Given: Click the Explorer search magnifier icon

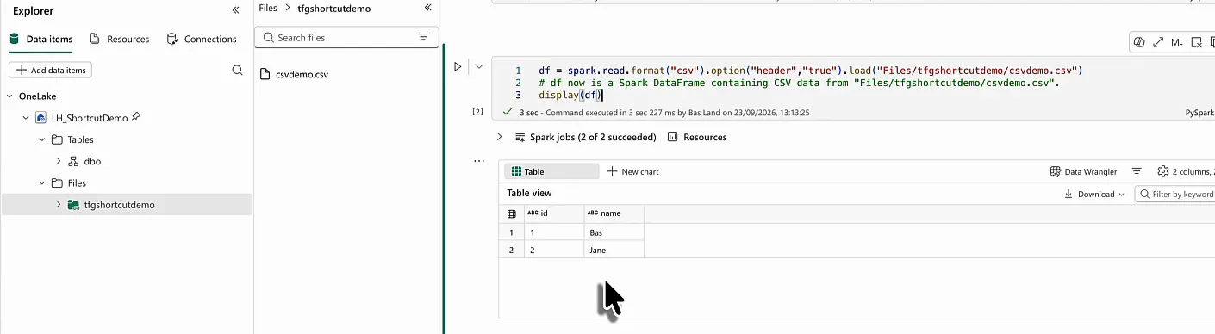Looking at the screenshot, I should pyautogui.click(x=237, y=70).
